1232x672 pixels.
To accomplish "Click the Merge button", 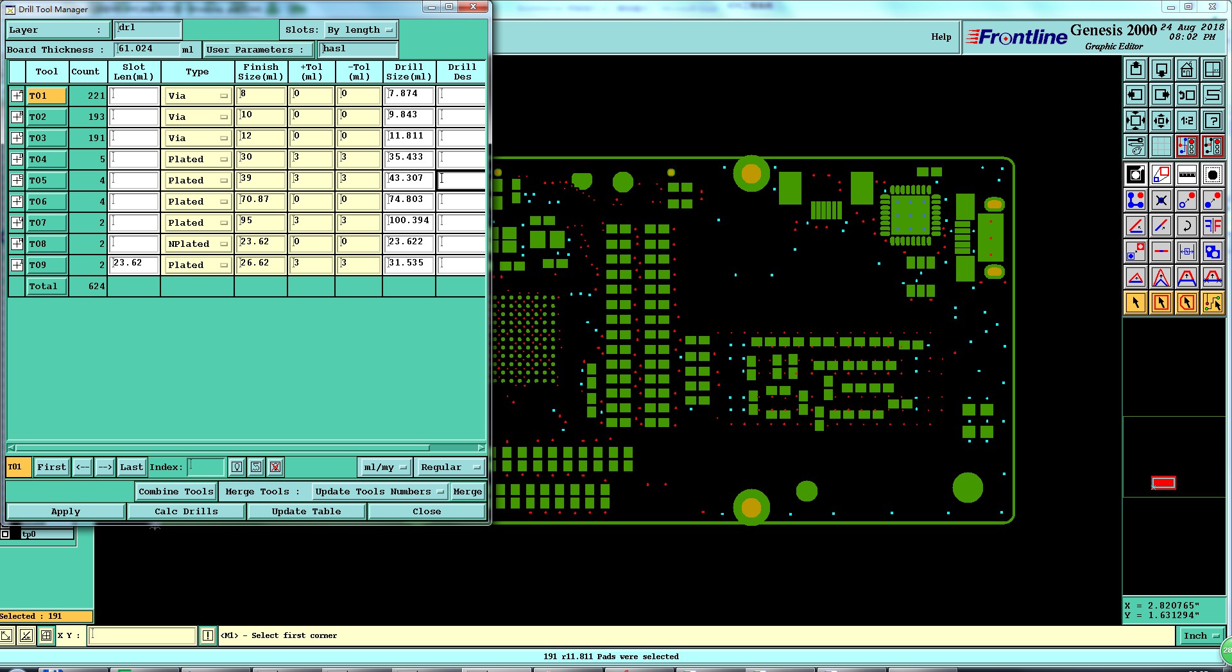I will point(467,492).
